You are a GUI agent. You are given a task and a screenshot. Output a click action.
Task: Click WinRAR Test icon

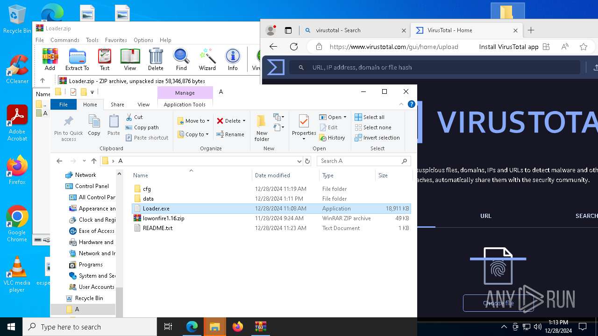105,59
